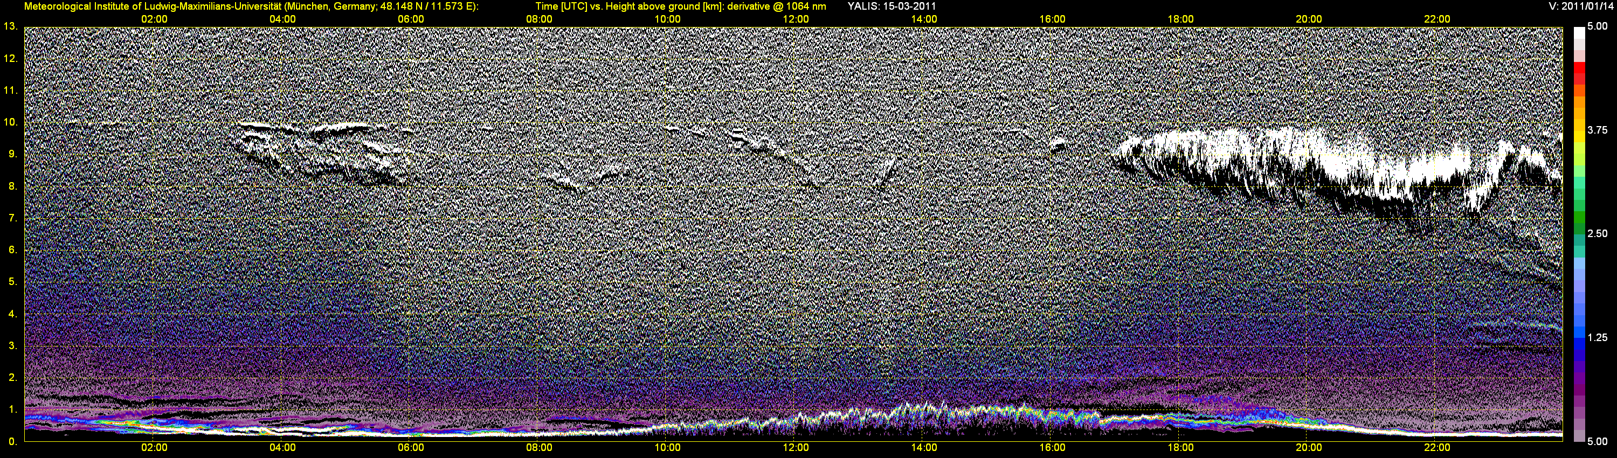Click the 5.00 label at the colorbar top
Image resolution: width=1617 pixels, height=458 pixels.
[x=1597, y=26]
